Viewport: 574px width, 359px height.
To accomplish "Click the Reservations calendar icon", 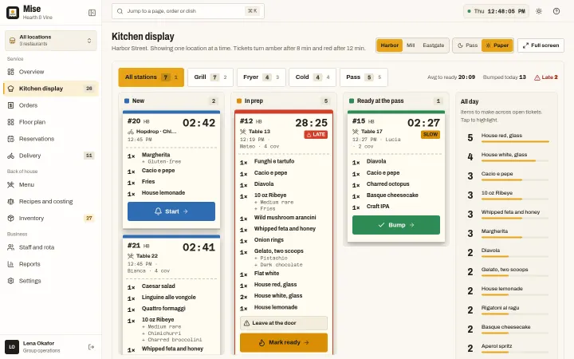I will (10, 139).
